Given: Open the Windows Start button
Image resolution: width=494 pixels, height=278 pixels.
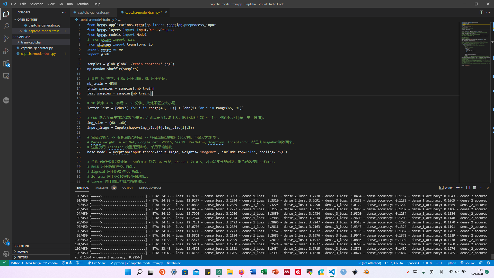Looking at the screenshot, I should coord(128,272).
